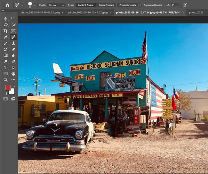
Task: Select the Brush tool
Action: coord(5,43)
